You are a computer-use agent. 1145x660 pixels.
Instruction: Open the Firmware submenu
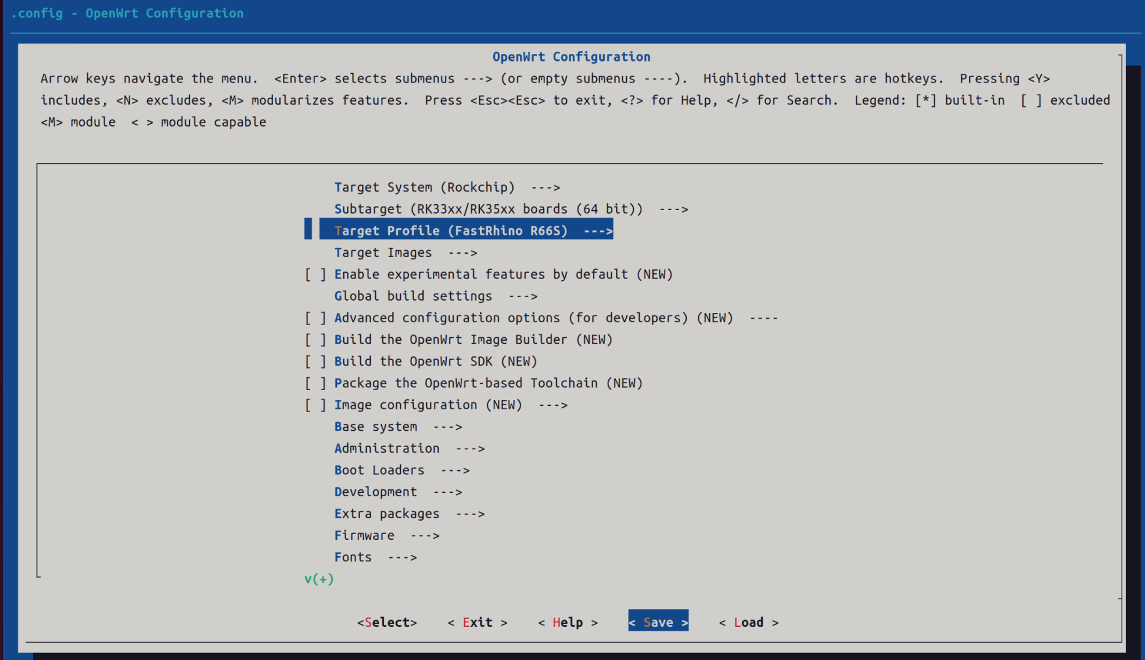[x=386, y=536]
